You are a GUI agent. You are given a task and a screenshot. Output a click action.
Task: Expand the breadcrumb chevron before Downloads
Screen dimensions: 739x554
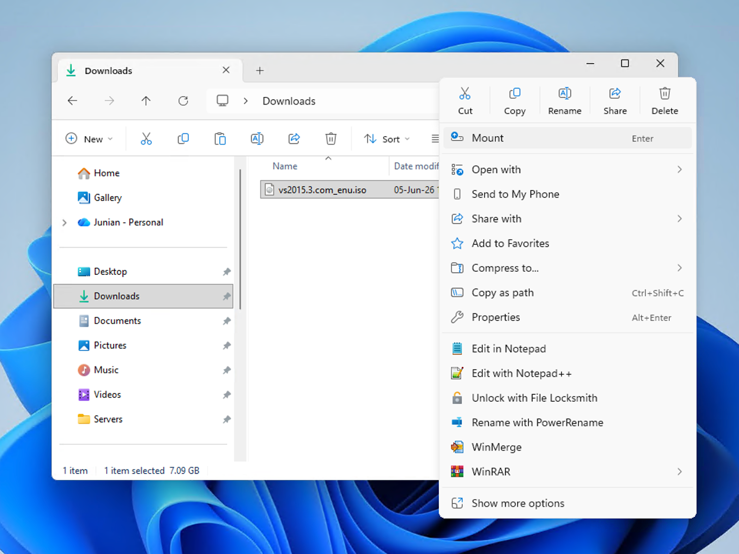246,101
